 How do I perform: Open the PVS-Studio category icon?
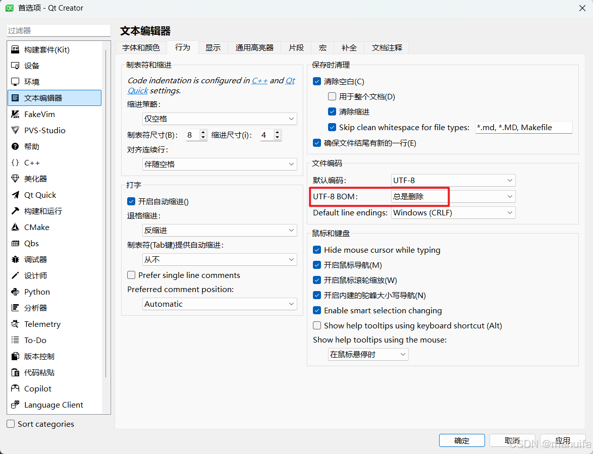15,131
